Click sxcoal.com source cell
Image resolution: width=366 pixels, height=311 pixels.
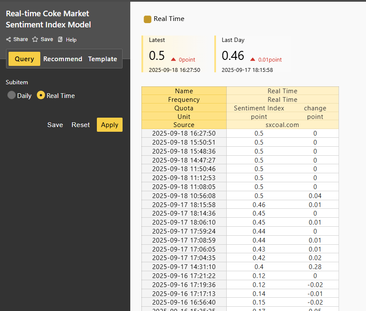pyautogui.click(x=282, y=125)
